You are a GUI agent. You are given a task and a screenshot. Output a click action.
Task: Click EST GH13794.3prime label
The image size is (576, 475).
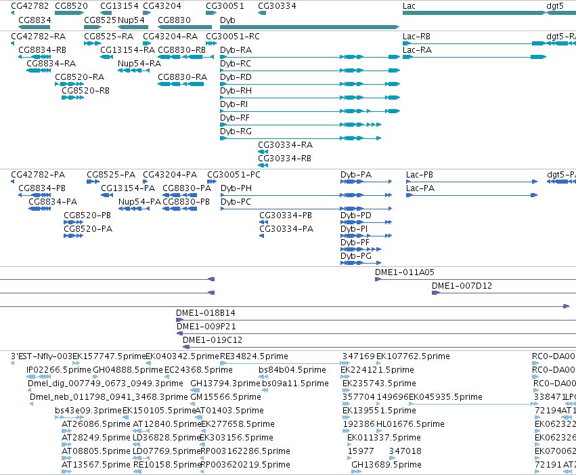[225, 384]
